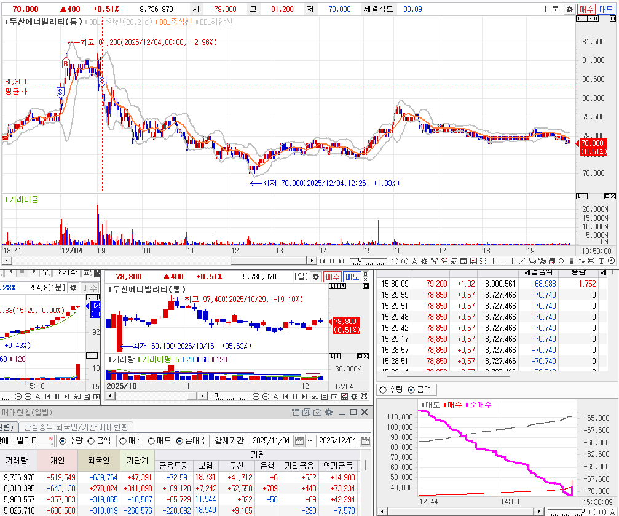The width and height of the screenshot is (619, 516).
Task: Adjust the main chart's bar-count slider handle
Action: coord(360,260)
